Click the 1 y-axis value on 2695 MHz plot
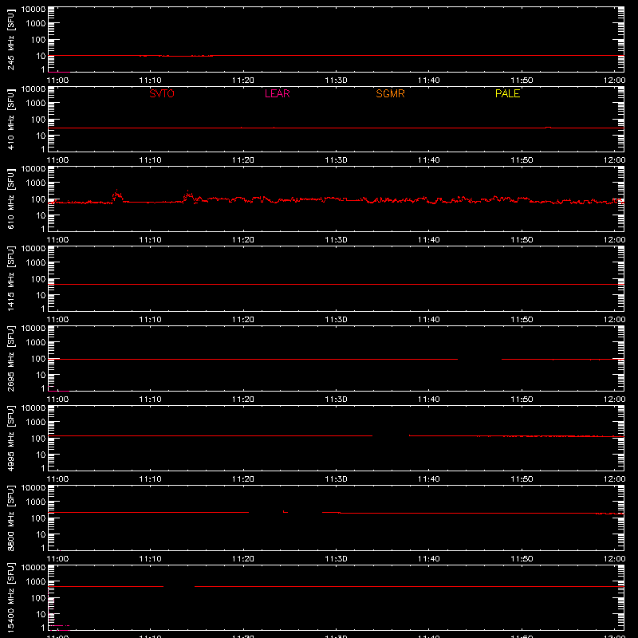 pos(43,388)
